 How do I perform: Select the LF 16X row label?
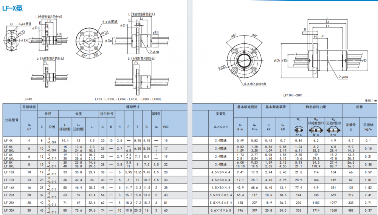click(x=9, y=187)
